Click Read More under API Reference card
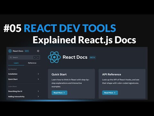Screen dimensions: 154x116 (x=110, y=93)
